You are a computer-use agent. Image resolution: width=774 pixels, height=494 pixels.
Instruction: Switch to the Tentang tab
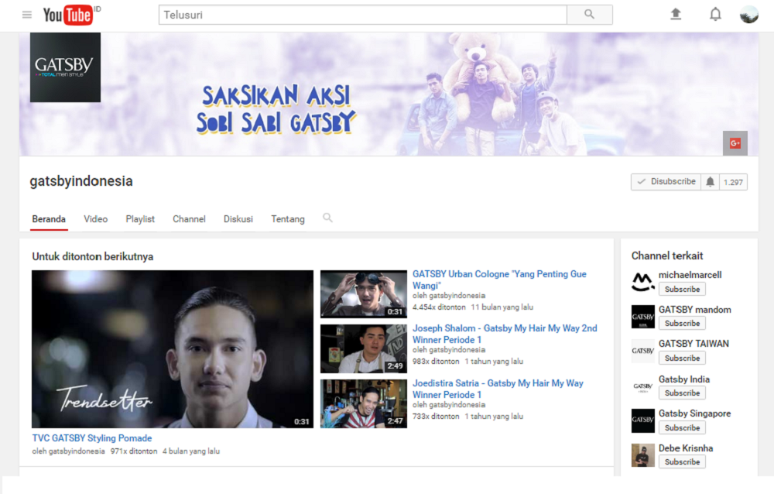[x=288, y=219]
